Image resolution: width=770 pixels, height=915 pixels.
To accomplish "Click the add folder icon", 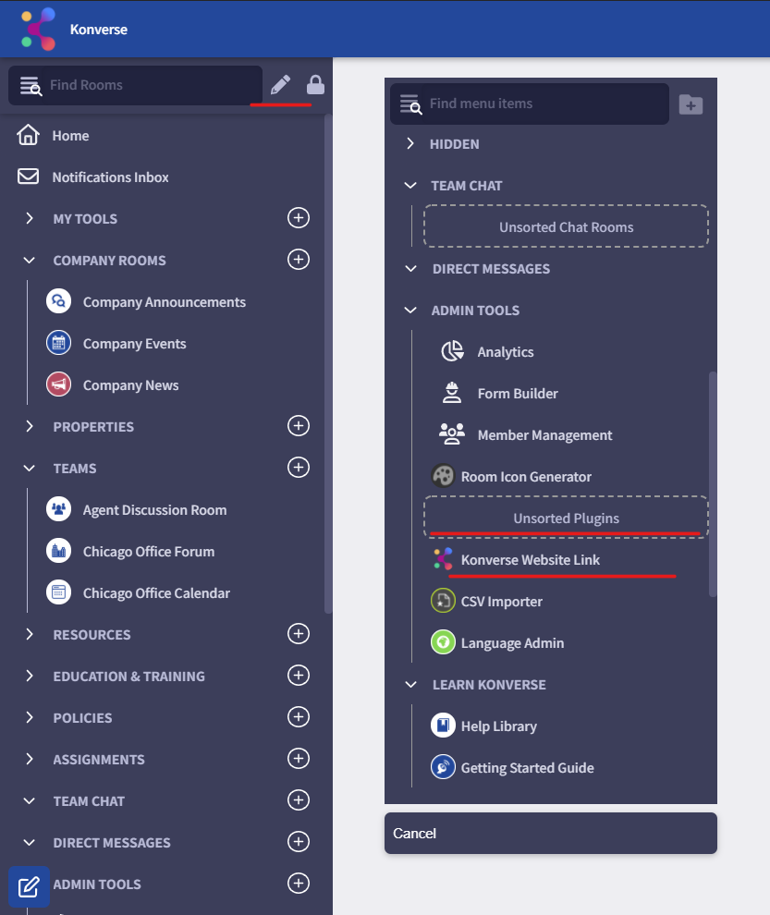I will coord(691,104).
